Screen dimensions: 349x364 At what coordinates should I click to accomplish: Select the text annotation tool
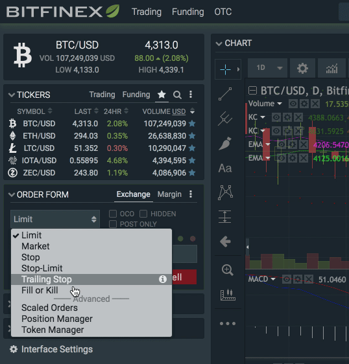tap(225, 168)
